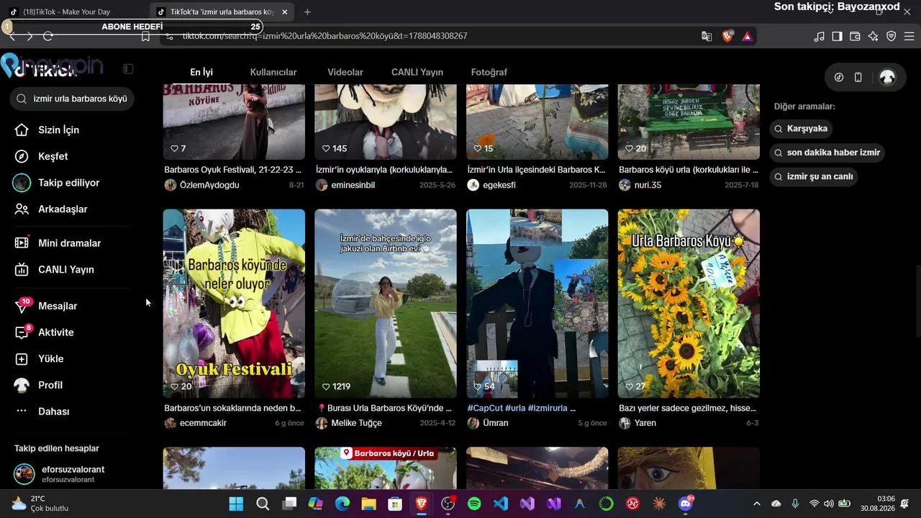The width and height of the screenshot is (921, 518).
Task: Switch to the Kullanıcılar tab
Action: tap(273, 72)
